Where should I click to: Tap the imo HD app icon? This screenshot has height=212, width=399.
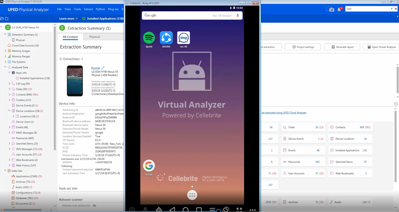click(x=184, y=38)
